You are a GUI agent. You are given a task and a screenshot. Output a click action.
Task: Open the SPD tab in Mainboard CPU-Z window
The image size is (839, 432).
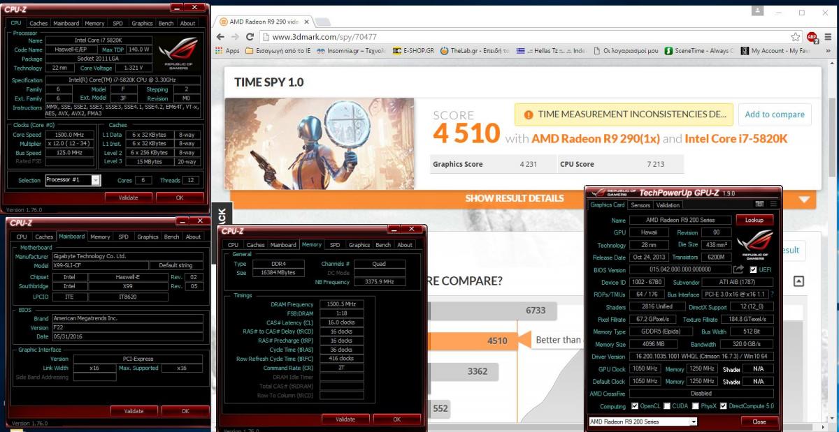[x=123, y=237]
